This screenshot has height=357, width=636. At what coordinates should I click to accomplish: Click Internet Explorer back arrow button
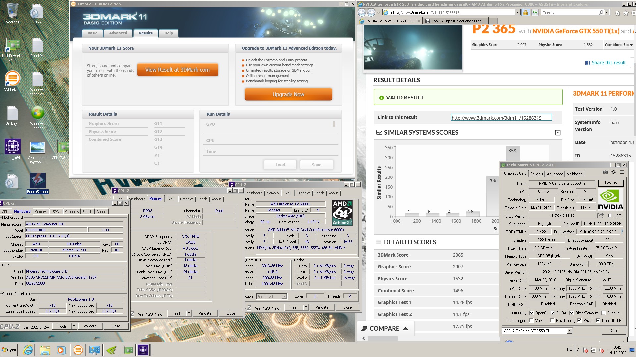pyautogui.click(x=362, y=13)
